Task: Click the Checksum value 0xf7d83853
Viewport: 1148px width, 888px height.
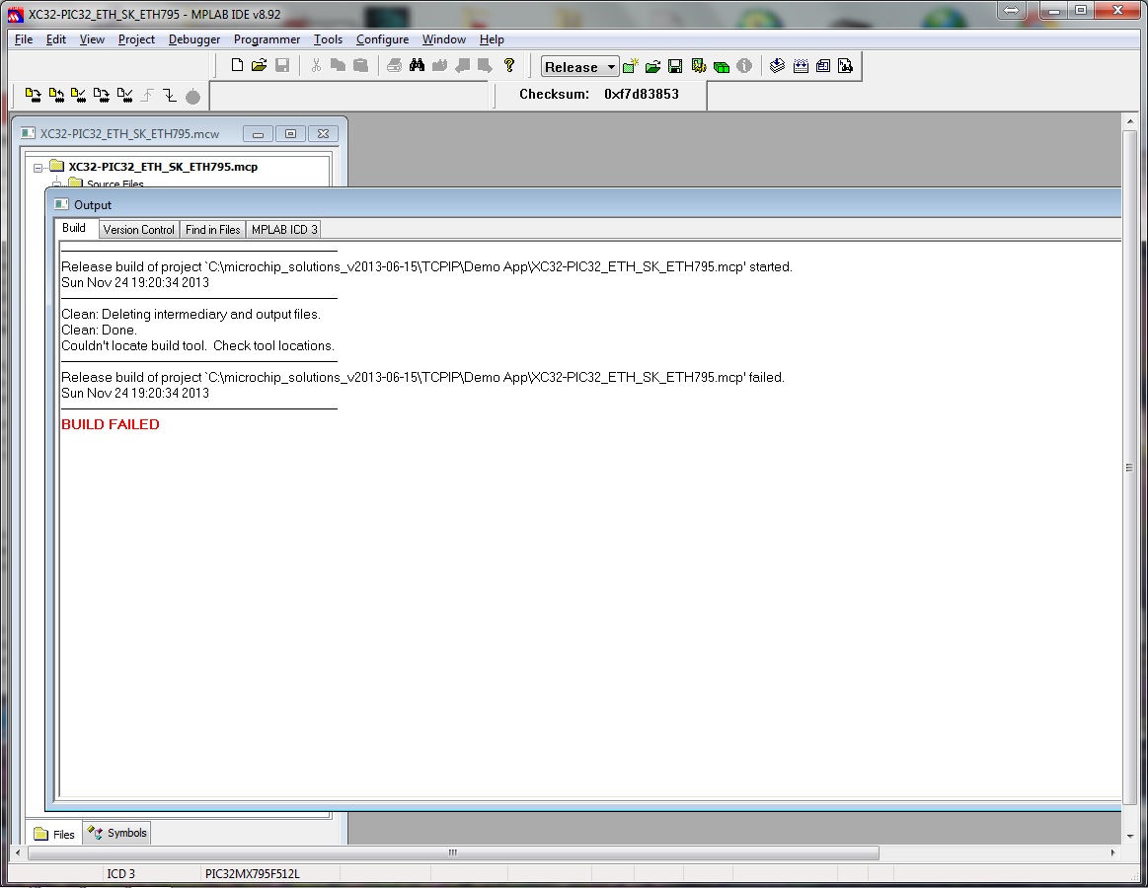Action: pyautogui.click(x=642, y=95)
